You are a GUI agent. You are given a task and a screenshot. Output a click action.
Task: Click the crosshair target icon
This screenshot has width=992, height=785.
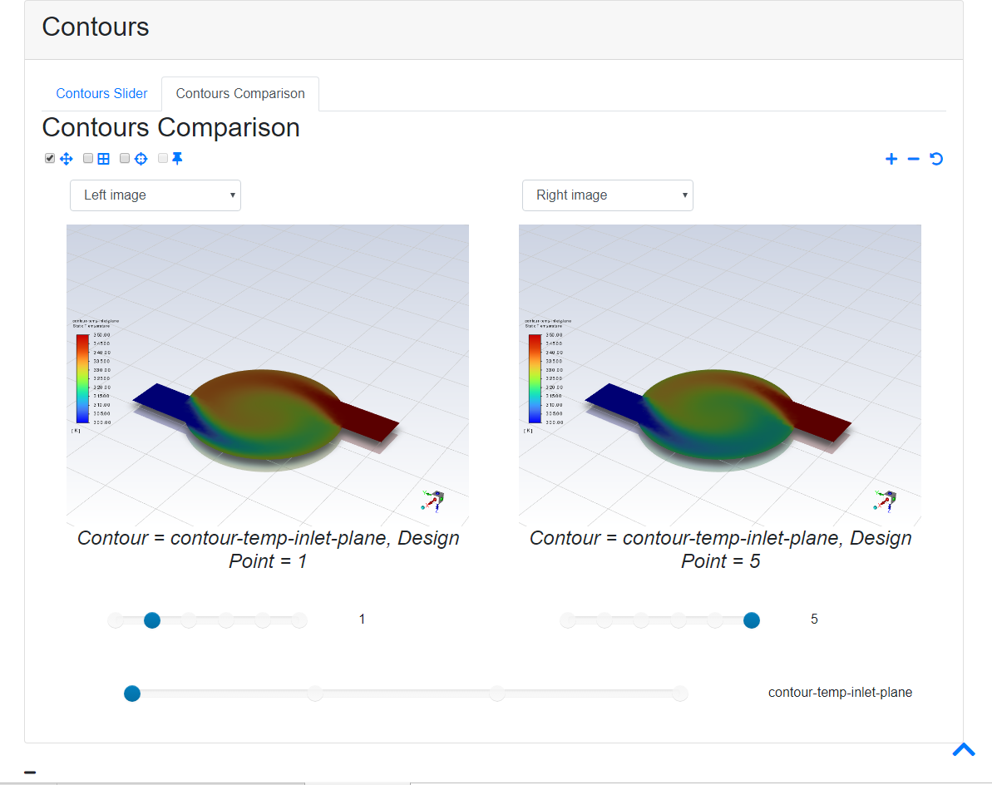pyautogui.click(x=141, y=158)
